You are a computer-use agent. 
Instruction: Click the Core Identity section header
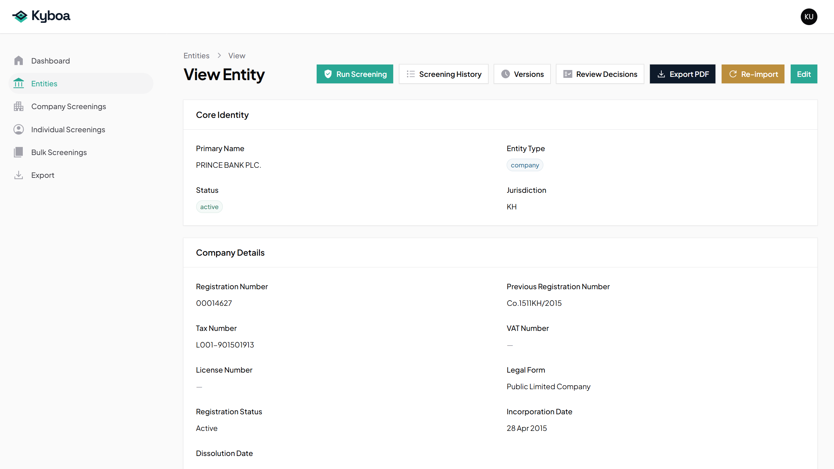pyautogui.click(x=222, y=115)
